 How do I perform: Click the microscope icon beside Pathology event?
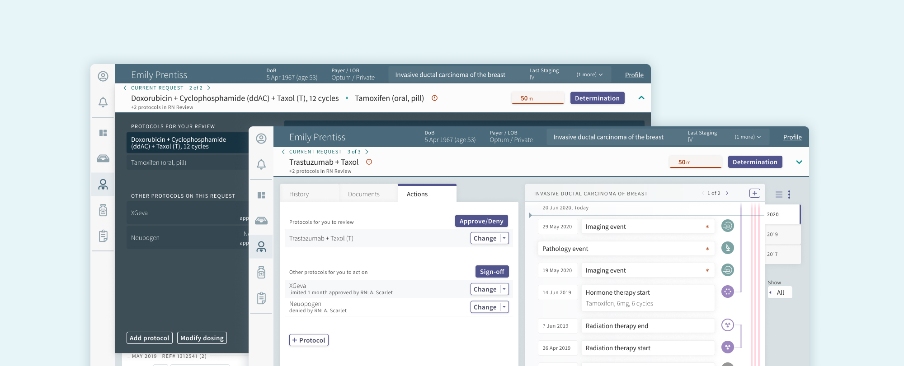click(727, 248)
